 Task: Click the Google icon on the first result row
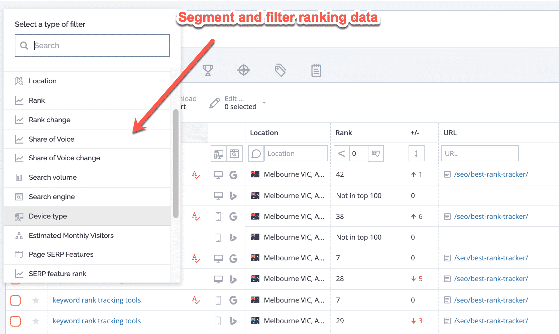pos(233,175)
